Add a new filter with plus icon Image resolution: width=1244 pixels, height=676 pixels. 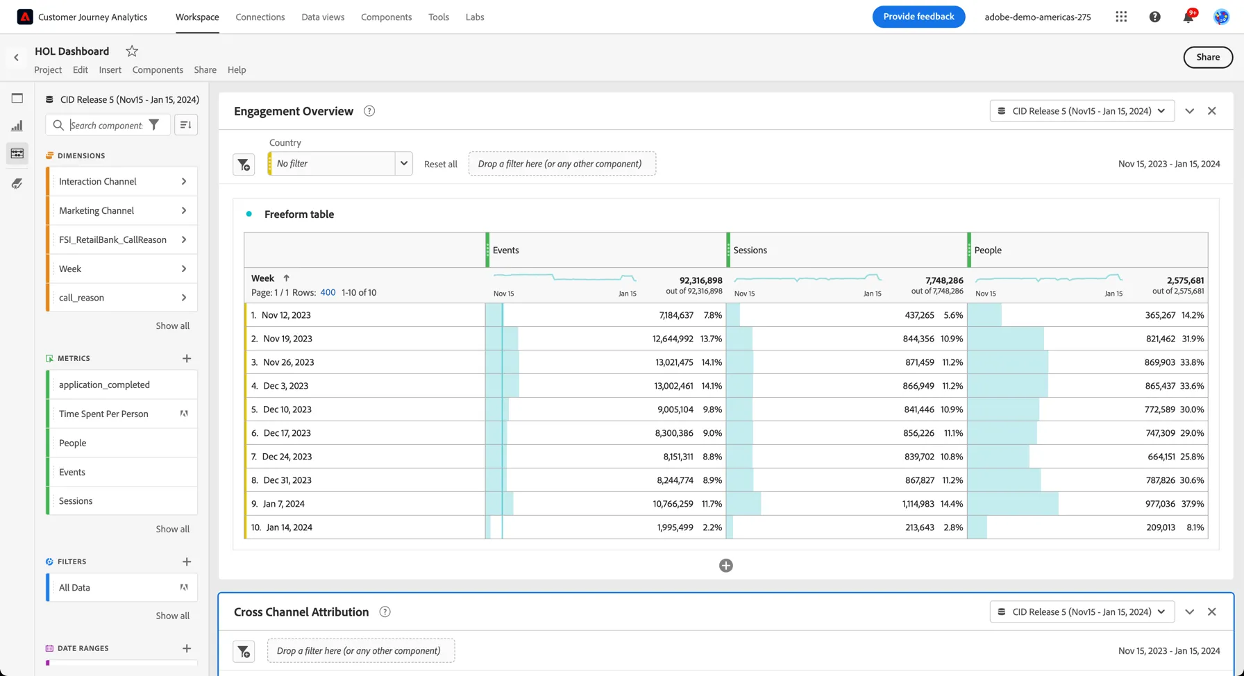(187, 561)
